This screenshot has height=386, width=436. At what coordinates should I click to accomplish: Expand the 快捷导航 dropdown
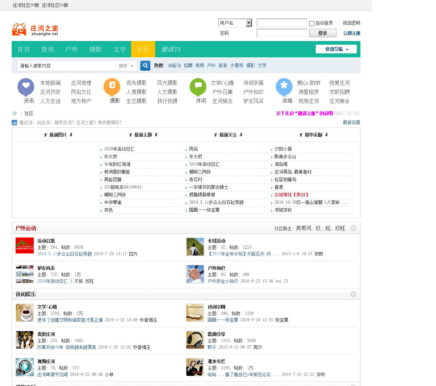pyautogui.click(x=336, y=49)
